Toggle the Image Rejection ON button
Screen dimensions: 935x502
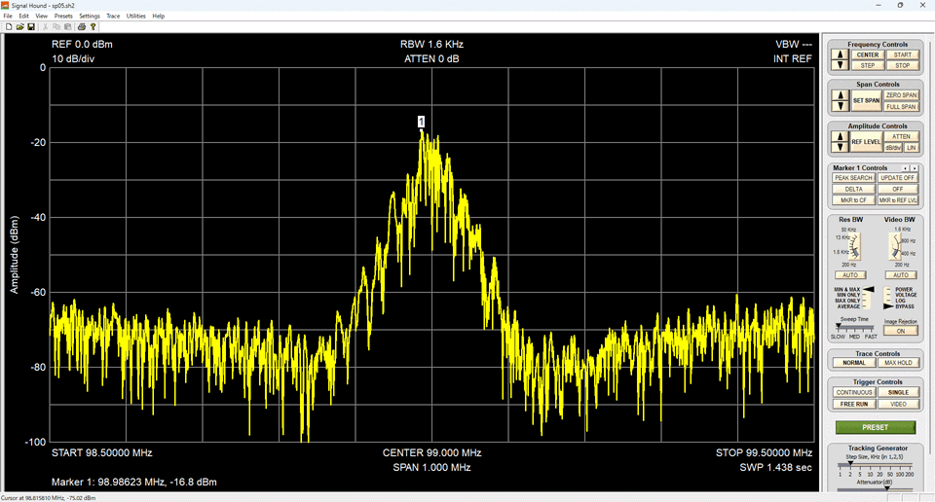pyautogui.click(x=901, y=331)
